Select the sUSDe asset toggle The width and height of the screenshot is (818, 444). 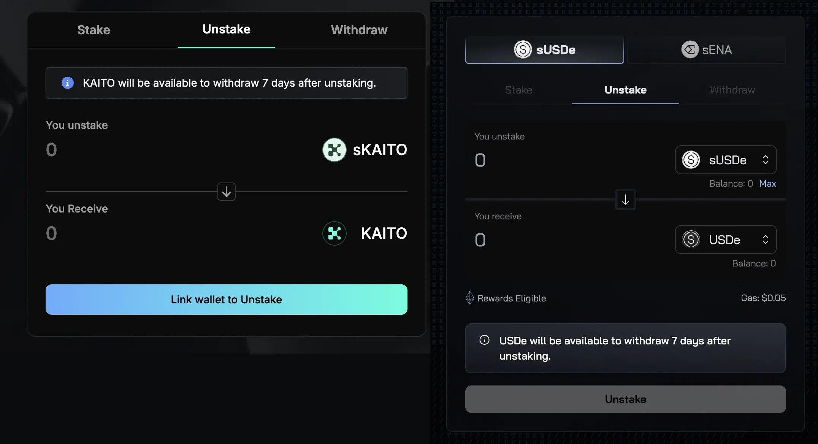pos(544,50)
